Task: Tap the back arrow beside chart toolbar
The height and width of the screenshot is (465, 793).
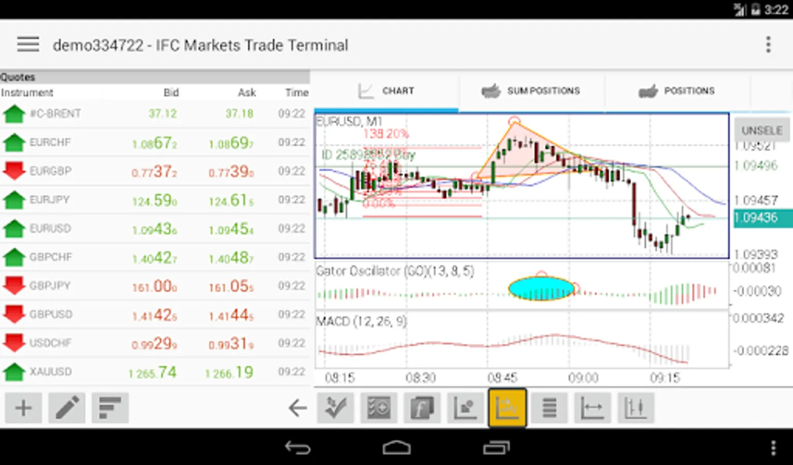Action: coord(298,408)
